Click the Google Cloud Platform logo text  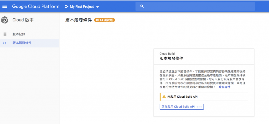[x=36, y=7]
